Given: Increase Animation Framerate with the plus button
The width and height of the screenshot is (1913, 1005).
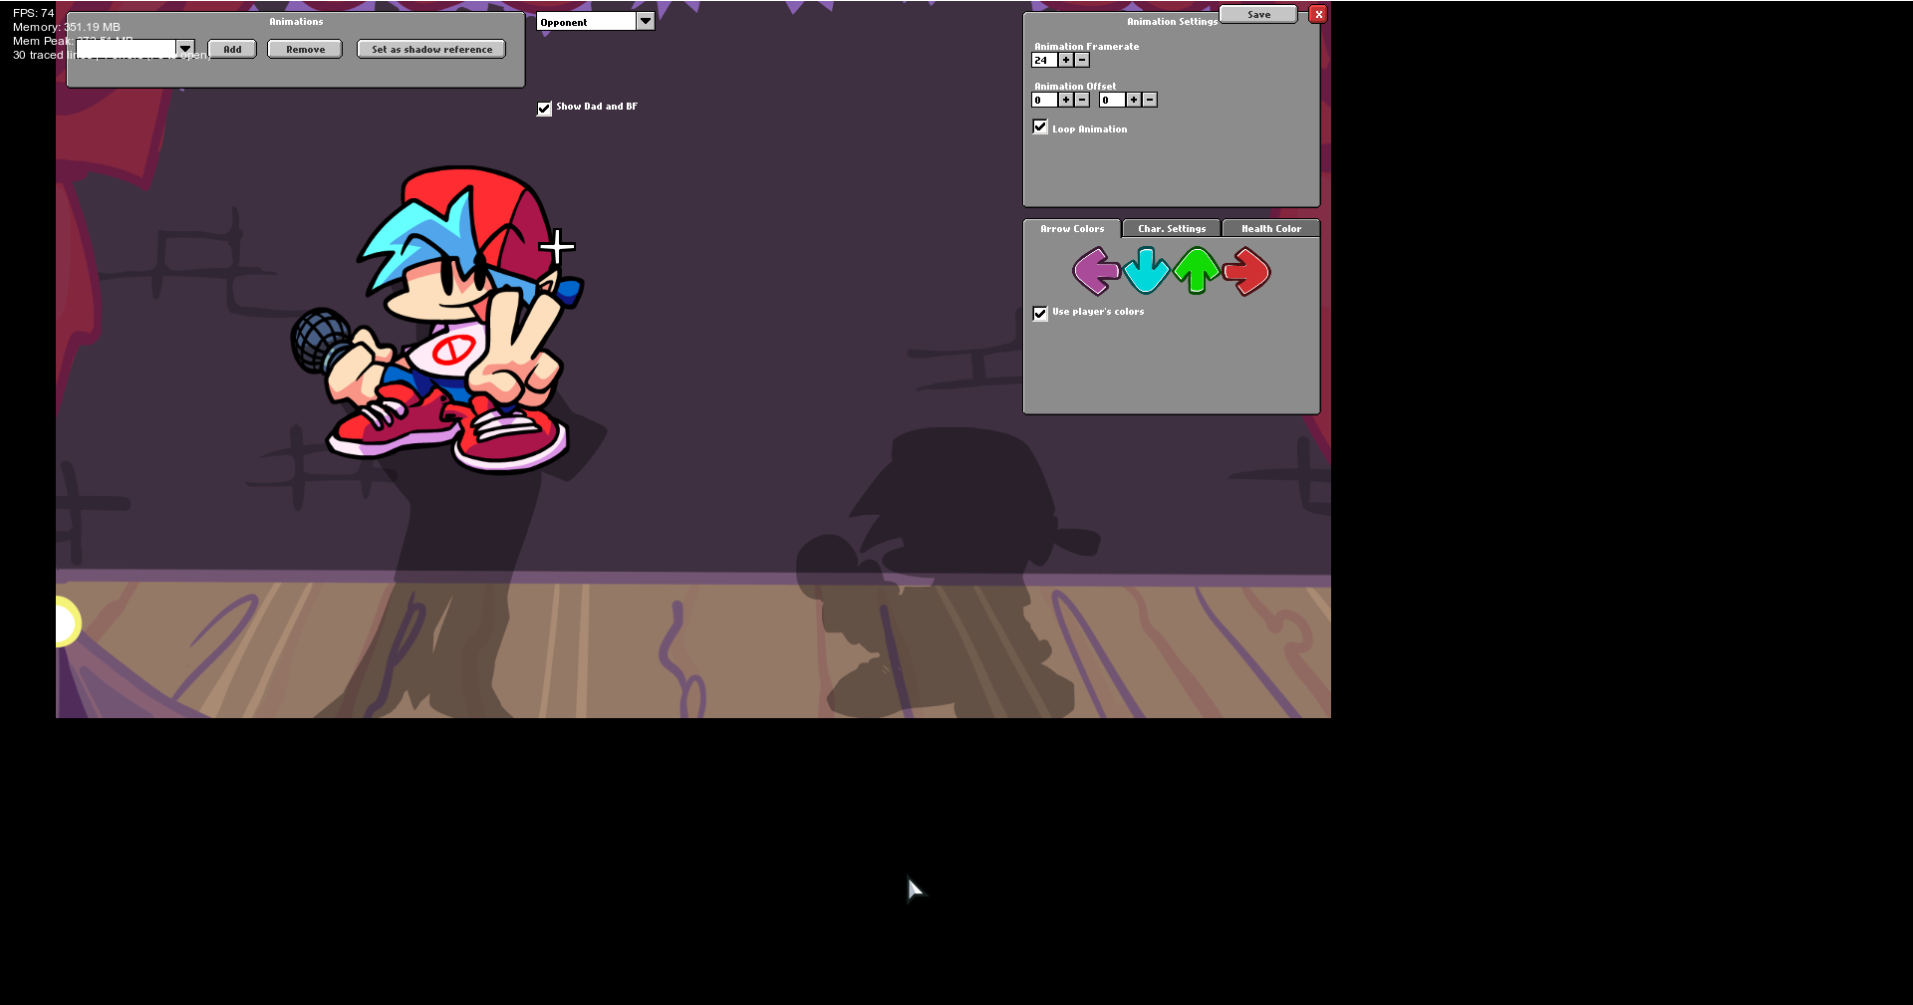Looking at the screenshot, I should pyautogui.click(x=1065, y=60).
